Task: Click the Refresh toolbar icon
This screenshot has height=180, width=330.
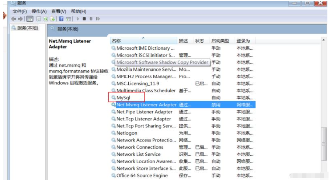Action: click(x=46, y=19)
